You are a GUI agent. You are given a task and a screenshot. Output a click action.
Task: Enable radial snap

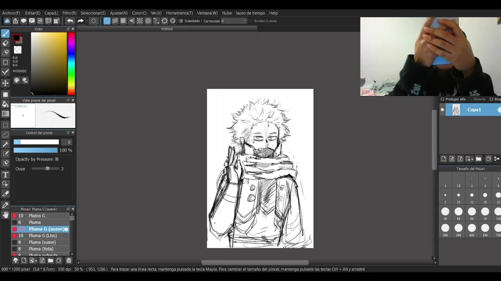pyautogui.click(x=140, y=21)
